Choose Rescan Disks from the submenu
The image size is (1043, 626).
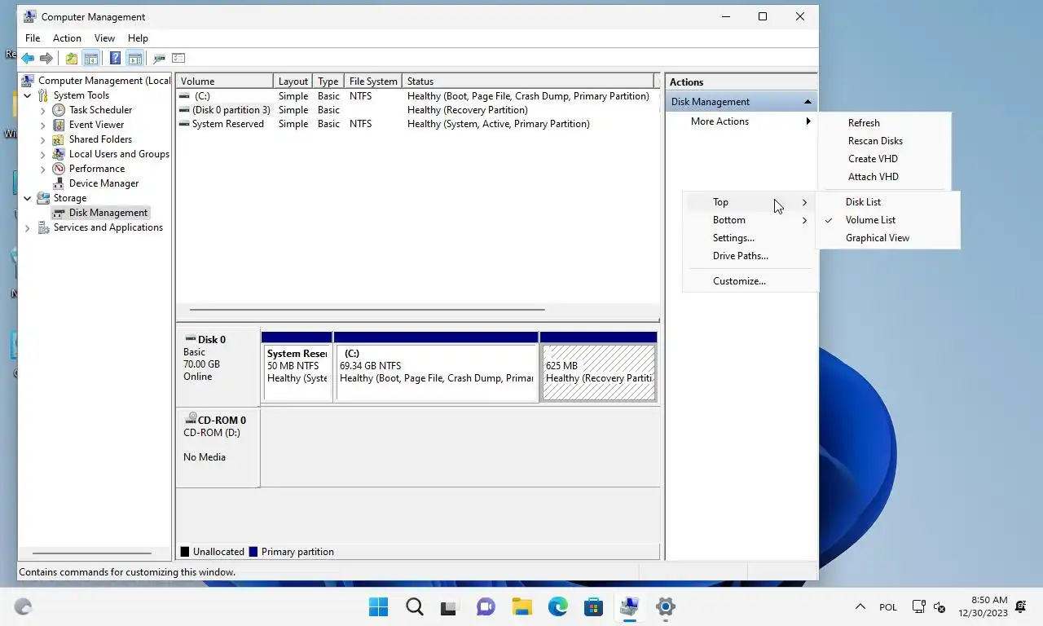(885, 141)
